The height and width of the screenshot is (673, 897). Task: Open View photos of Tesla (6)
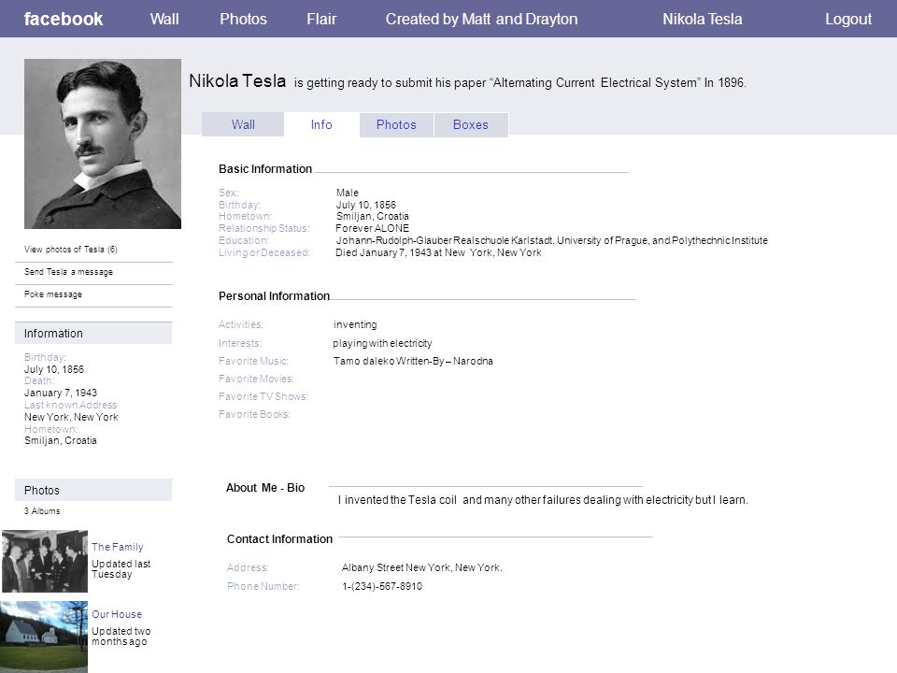pos(71,250)
